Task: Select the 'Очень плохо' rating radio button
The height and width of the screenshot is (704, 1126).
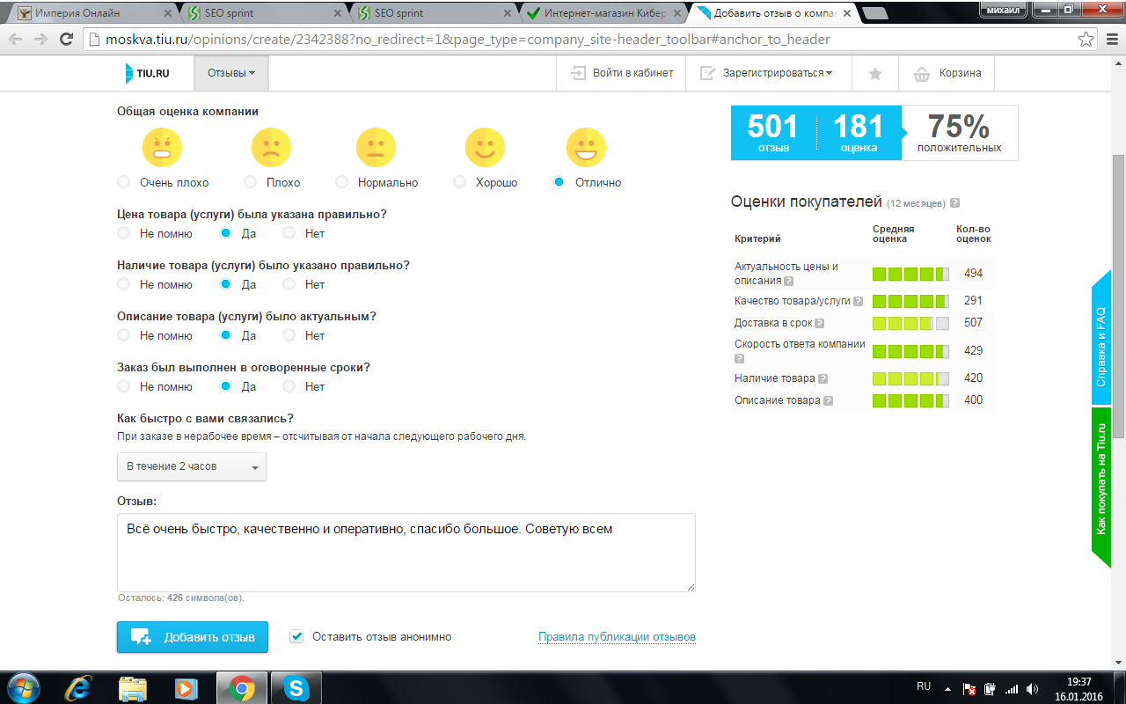Action: tap(123, 182)
